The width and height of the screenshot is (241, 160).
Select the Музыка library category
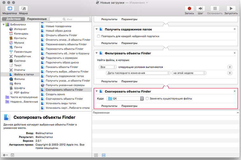(19, 42)
